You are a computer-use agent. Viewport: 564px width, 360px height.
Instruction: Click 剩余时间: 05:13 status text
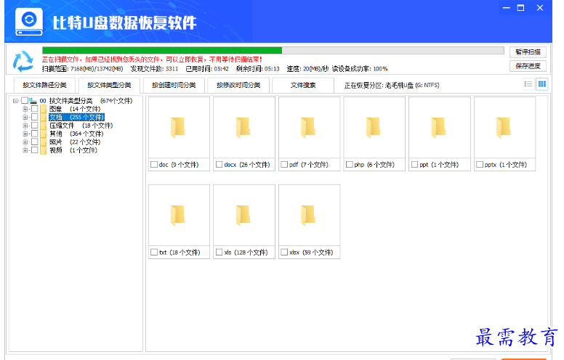point(257,69)
